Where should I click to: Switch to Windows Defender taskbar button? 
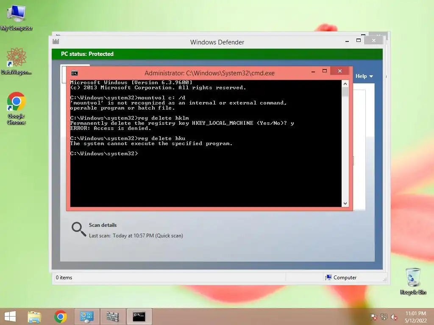[113, 317]
